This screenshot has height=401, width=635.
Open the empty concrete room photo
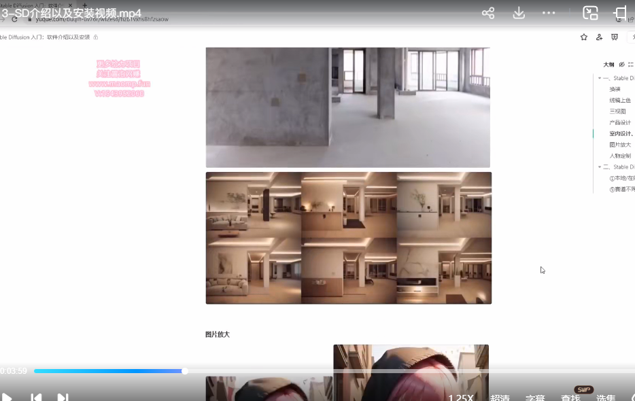(348, 107)
